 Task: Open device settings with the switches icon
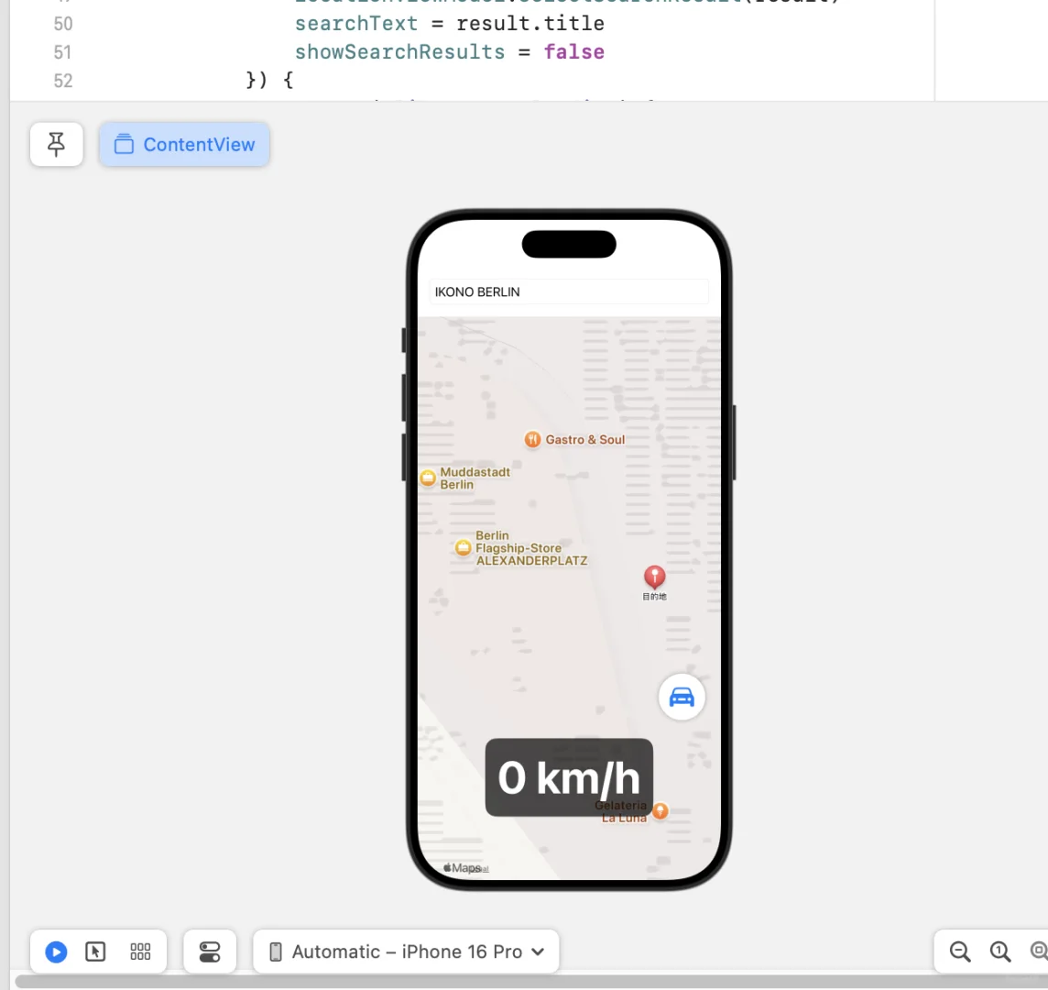tap(210, 951)
